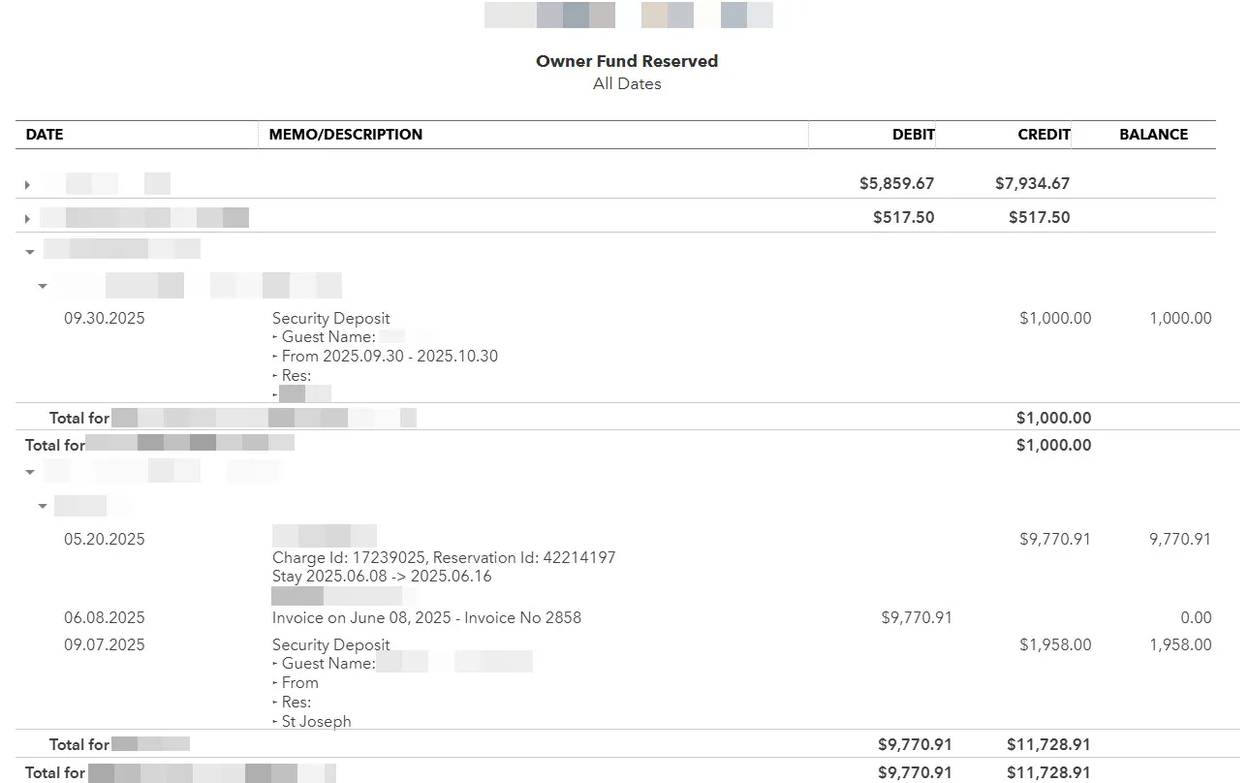Screen dimensions: 1248x783
Task: Open the $1,000.00 credit amount entry
Action: (1055, 318)
